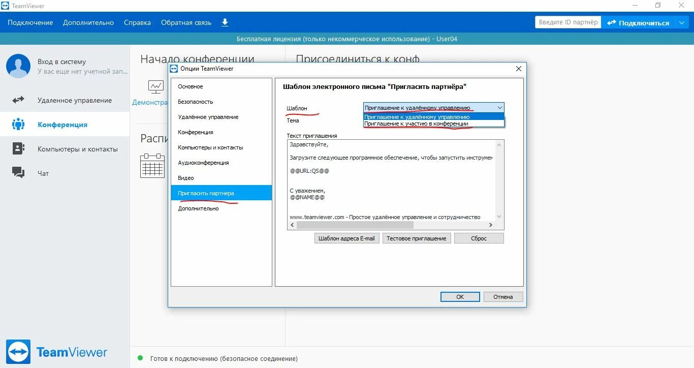The height and width of the screenshot is (368, 694).
Task: Click the Готов к подключению status text
Action: tap(224, 358)
